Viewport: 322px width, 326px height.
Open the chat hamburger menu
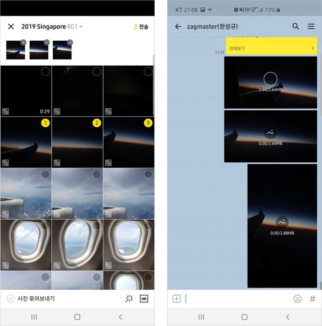pos(311,26)
